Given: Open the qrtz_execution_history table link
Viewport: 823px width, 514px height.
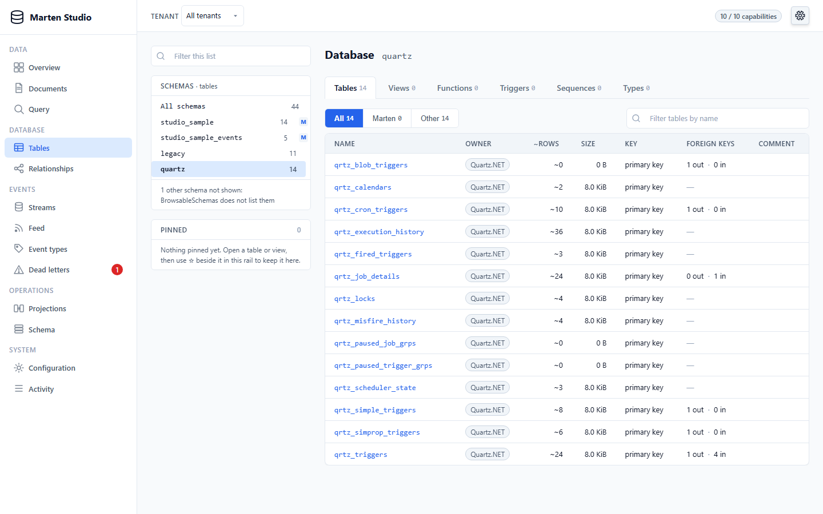Looking at the screenshot, I should [x=379, y=232].
